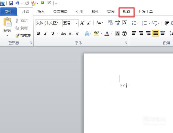Image resolution: width=173 pixels, height=133 pixels.
Task: Toggle subscript formatting
Action: [x=71, y=33]
